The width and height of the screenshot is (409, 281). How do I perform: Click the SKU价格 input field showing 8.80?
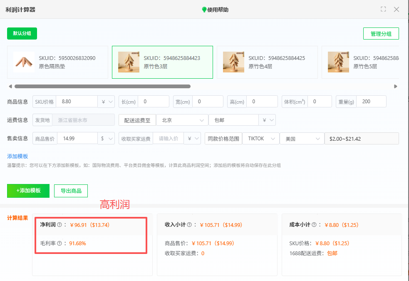pyautogui.click(x=77, y=101)
